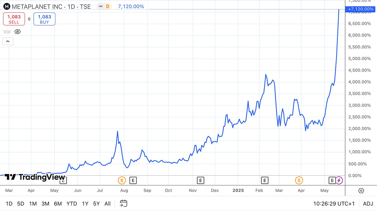
Task: Click the Sep label on time axis
Action: 147,191
